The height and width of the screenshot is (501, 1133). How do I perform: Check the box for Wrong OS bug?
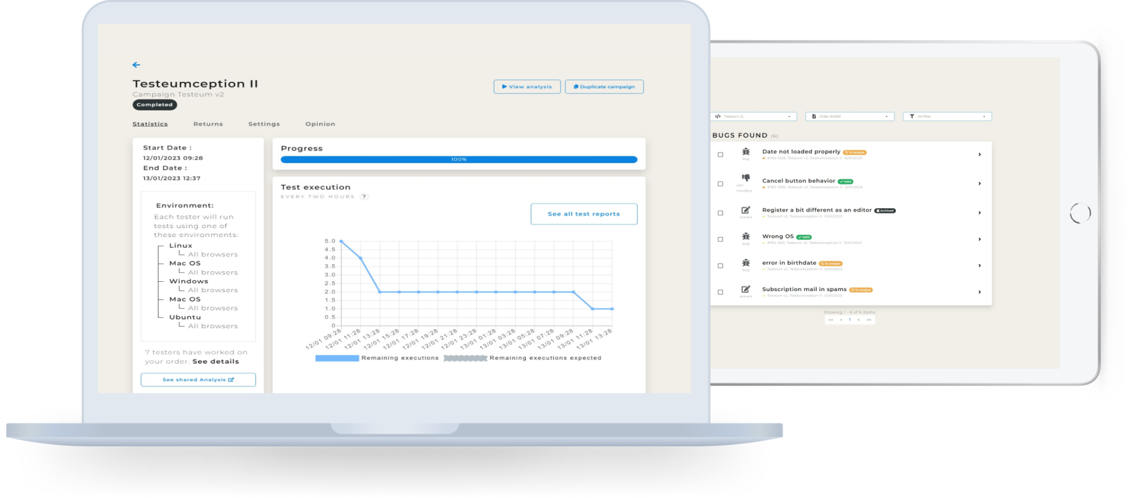pos(720,239)
